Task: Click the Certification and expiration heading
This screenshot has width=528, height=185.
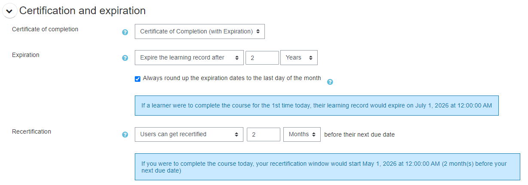Action: click(x=82, y=11)
